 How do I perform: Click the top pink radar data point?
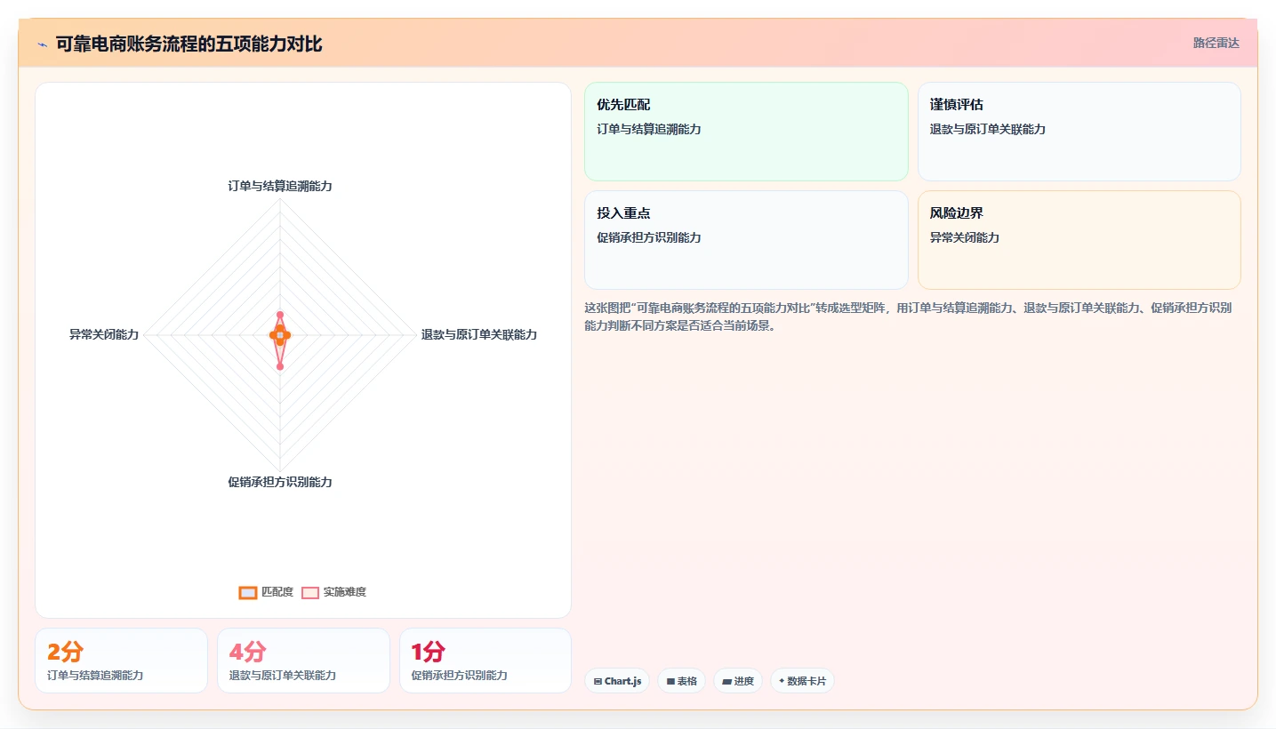point(280,315)
